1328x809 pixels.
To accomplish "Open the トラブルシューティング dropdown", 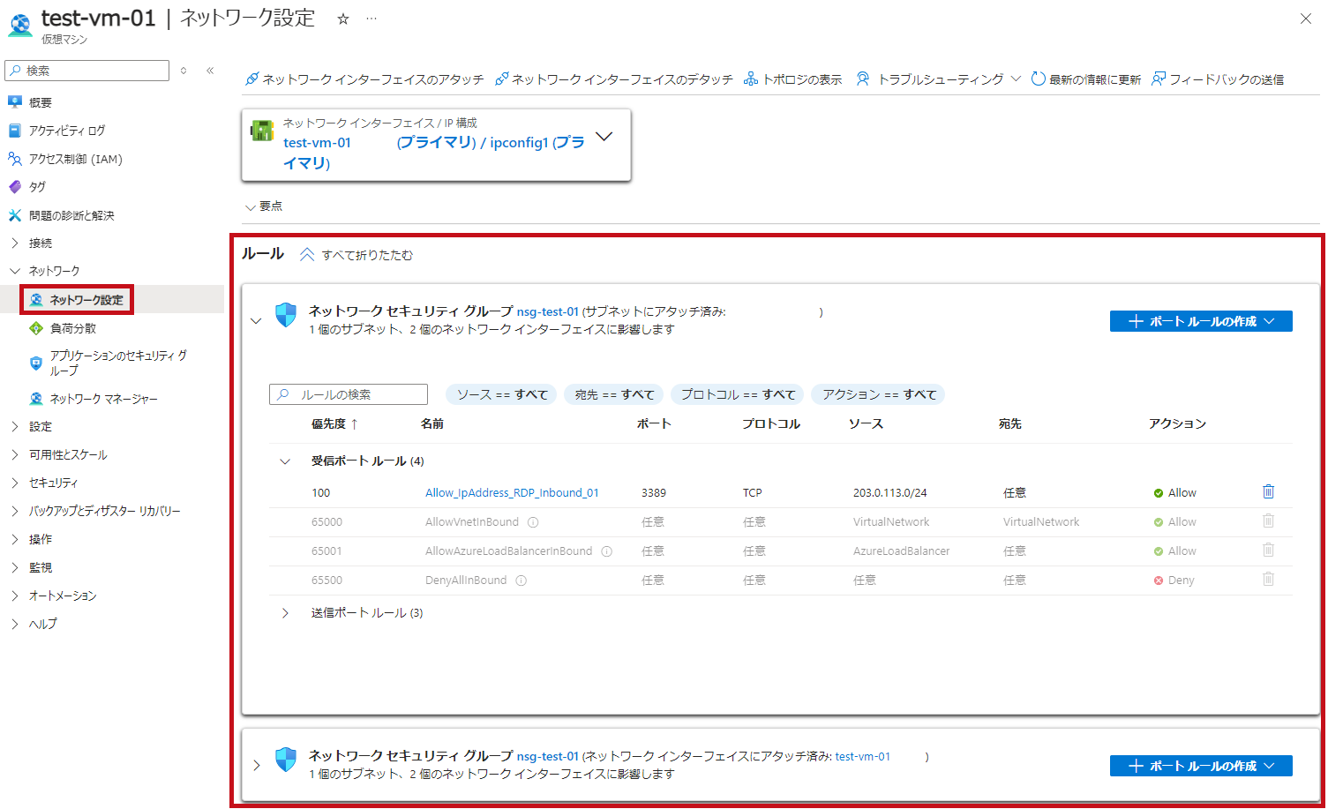I will pos(938,79).
